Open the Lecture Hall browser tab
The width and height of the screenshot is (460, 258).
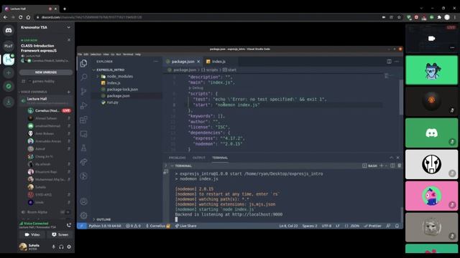(x=29, y=9)
